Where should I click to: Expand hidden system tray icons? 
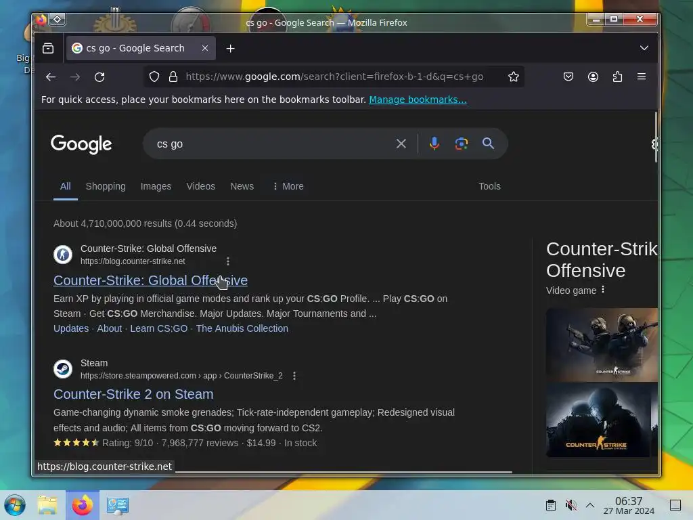point(590,505)
